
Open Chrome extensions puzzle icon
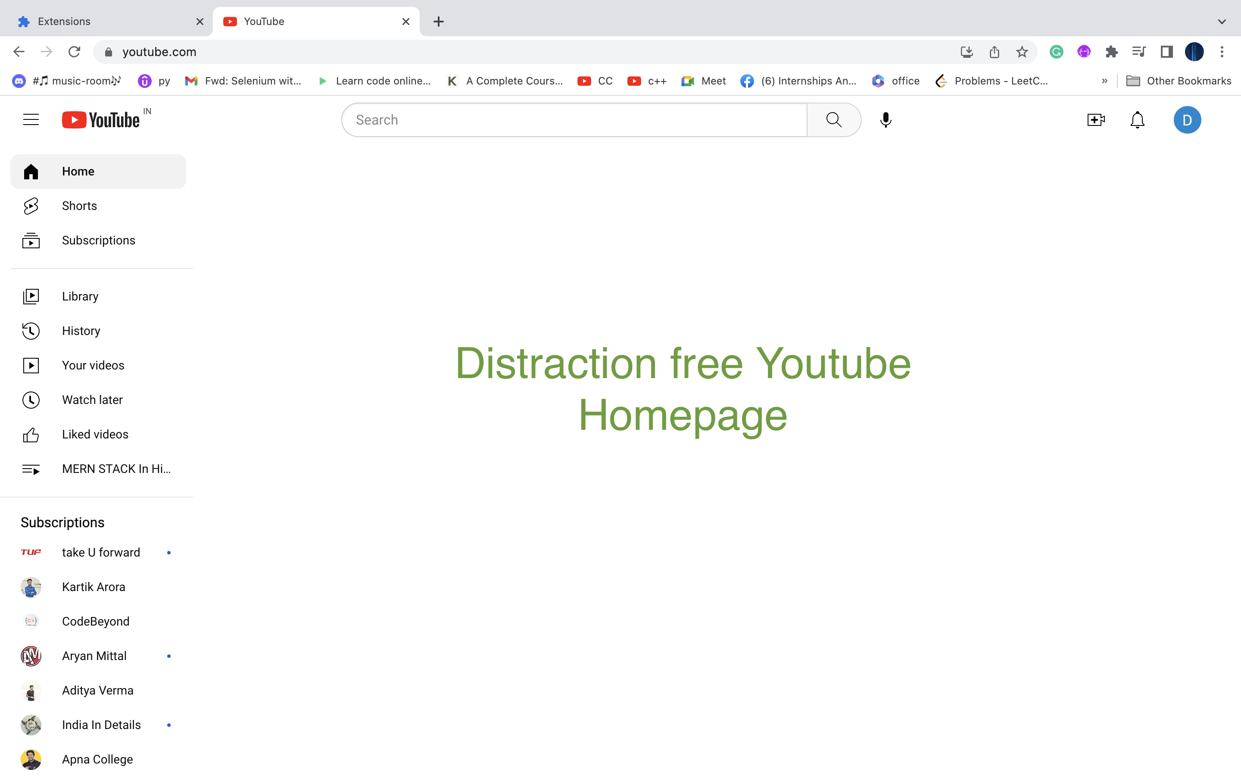1111,51
